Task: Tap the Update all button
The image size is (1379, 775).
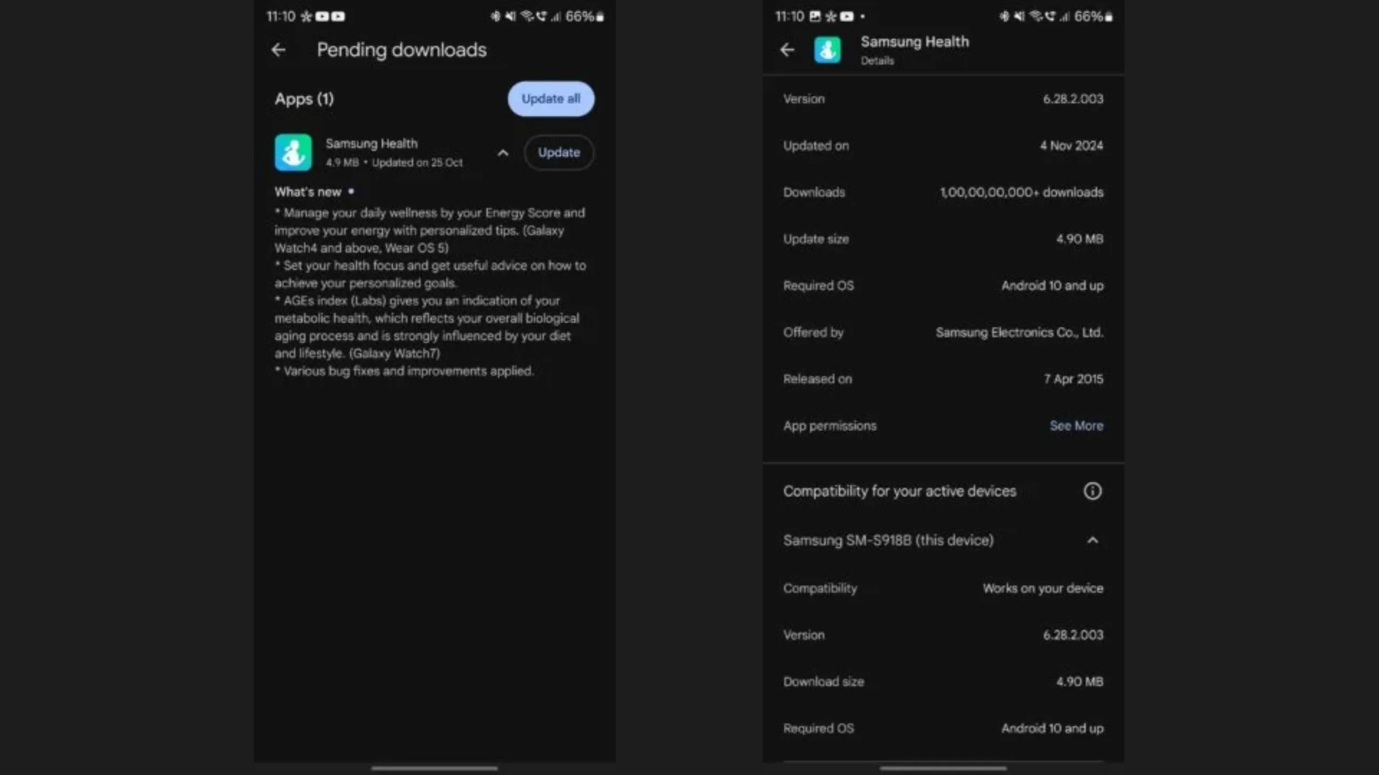Action: (551, 99)
